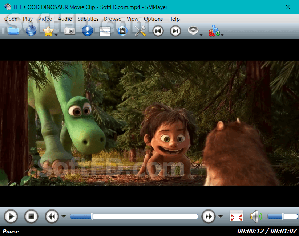The height and width of the screenshot is (236, 299).
Task: Expand the audio track dropdown arrow
Action: tap(201, 35)
